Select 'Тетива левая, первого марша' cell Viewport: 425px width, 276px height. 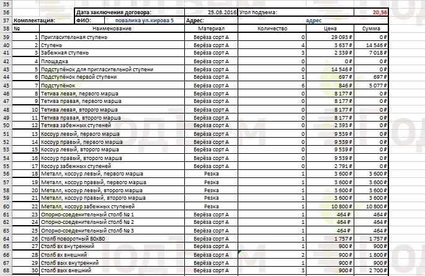[112, 94]
